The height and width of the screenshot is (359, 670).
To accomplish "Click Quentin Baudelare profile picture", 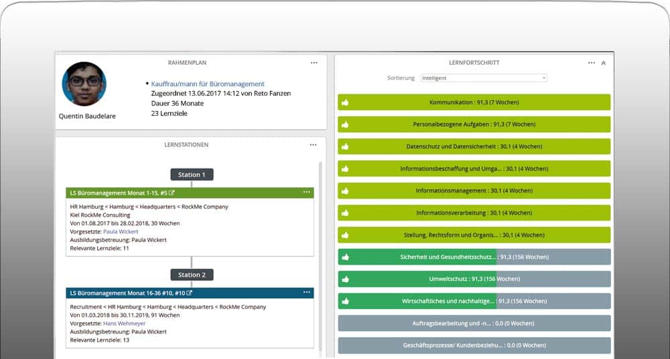I will point(84,84).
